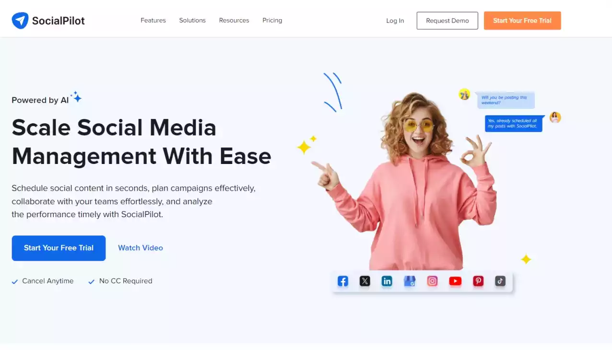The image size is (612, 350).
Task: Click the SocialPilot brand name text
Action: tap(59, 21)
